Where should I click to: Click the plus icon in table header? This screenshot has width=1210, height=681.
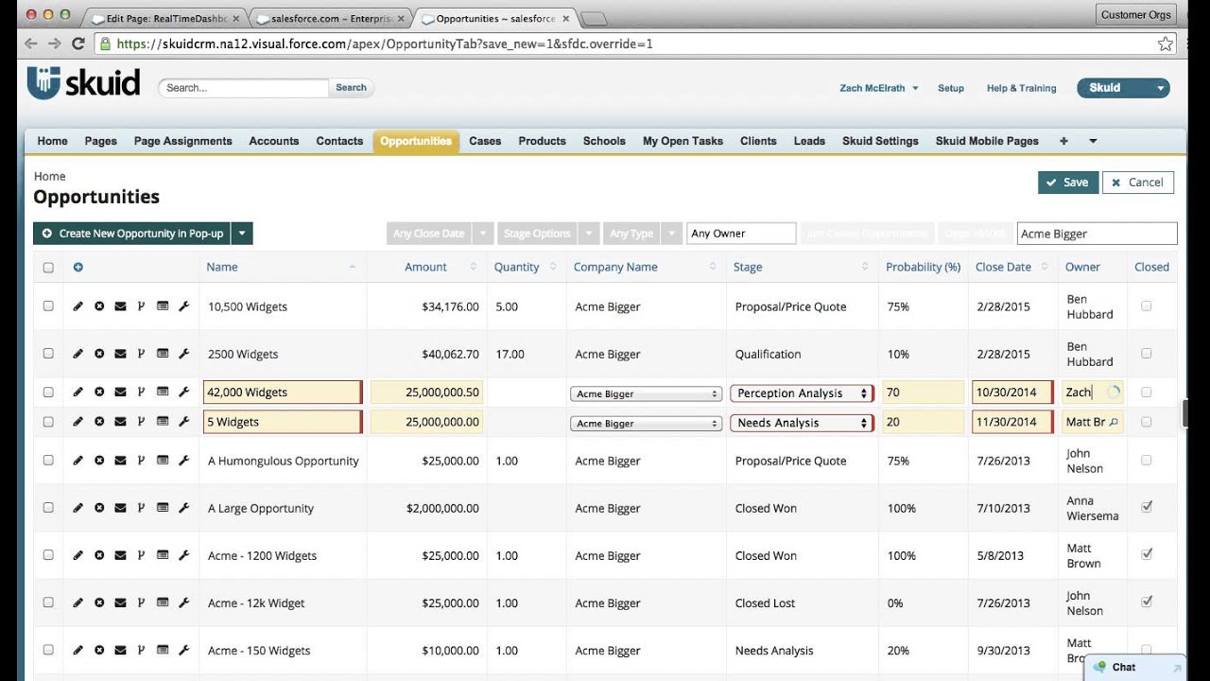(78, 267)
